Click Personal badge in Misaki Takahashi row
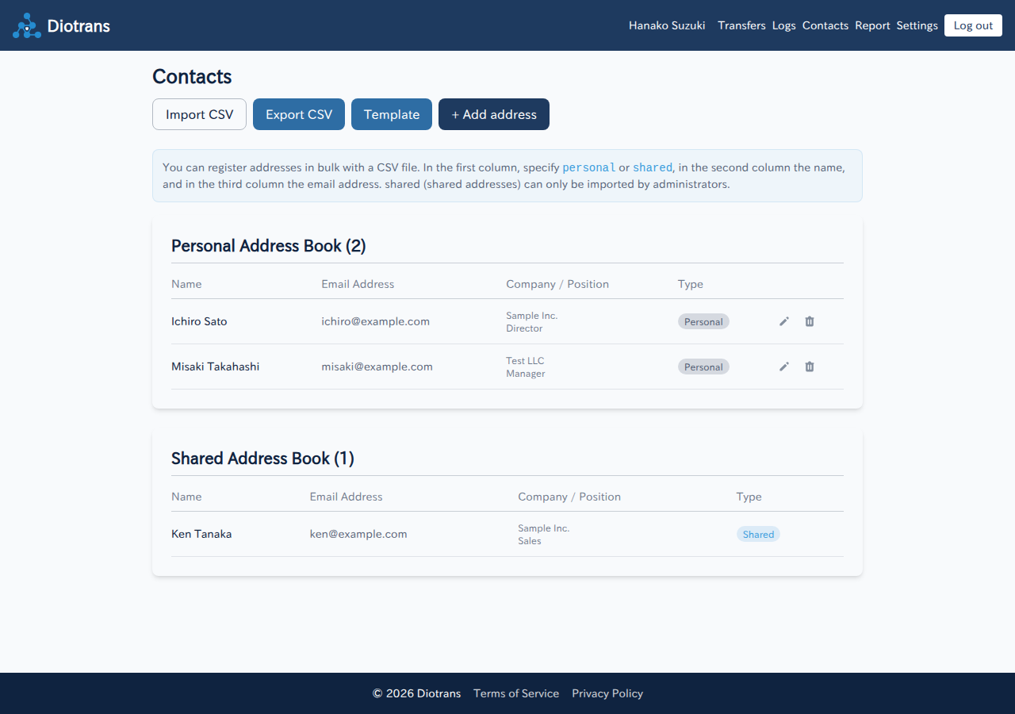 click(x=703, y=367)
